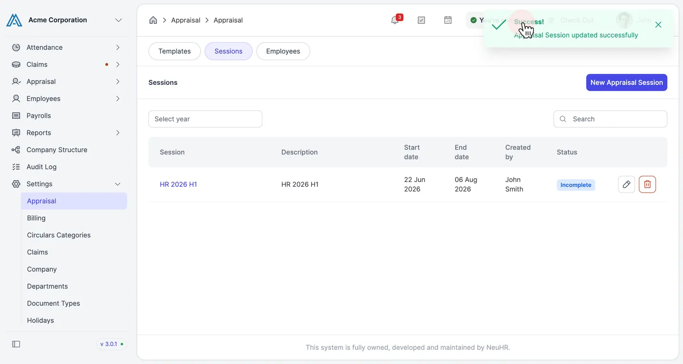Click the Audit Log list icon

tap(16, 167)
